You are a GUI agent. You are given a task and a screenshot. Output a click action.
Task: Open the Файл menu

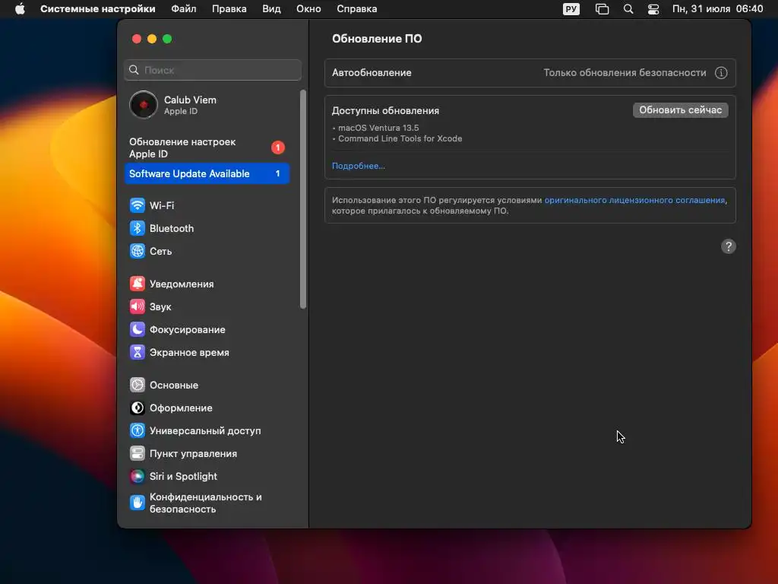click(184, 9)
